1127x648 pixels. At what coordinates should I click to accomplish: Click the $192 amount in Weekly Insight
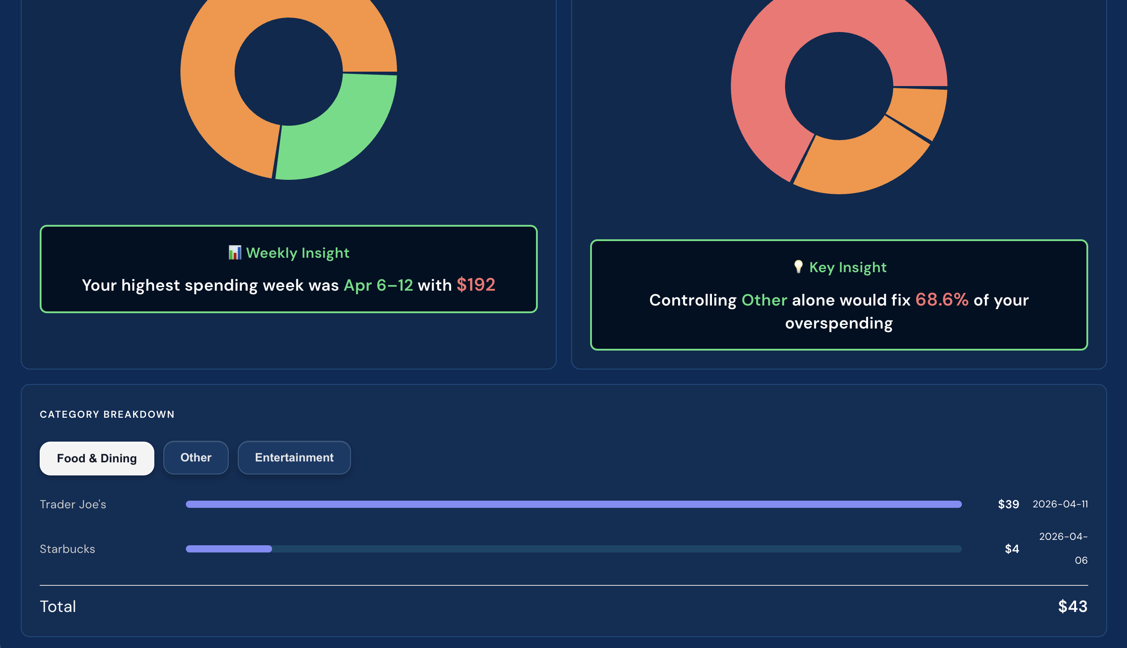[x=476, y=285]
